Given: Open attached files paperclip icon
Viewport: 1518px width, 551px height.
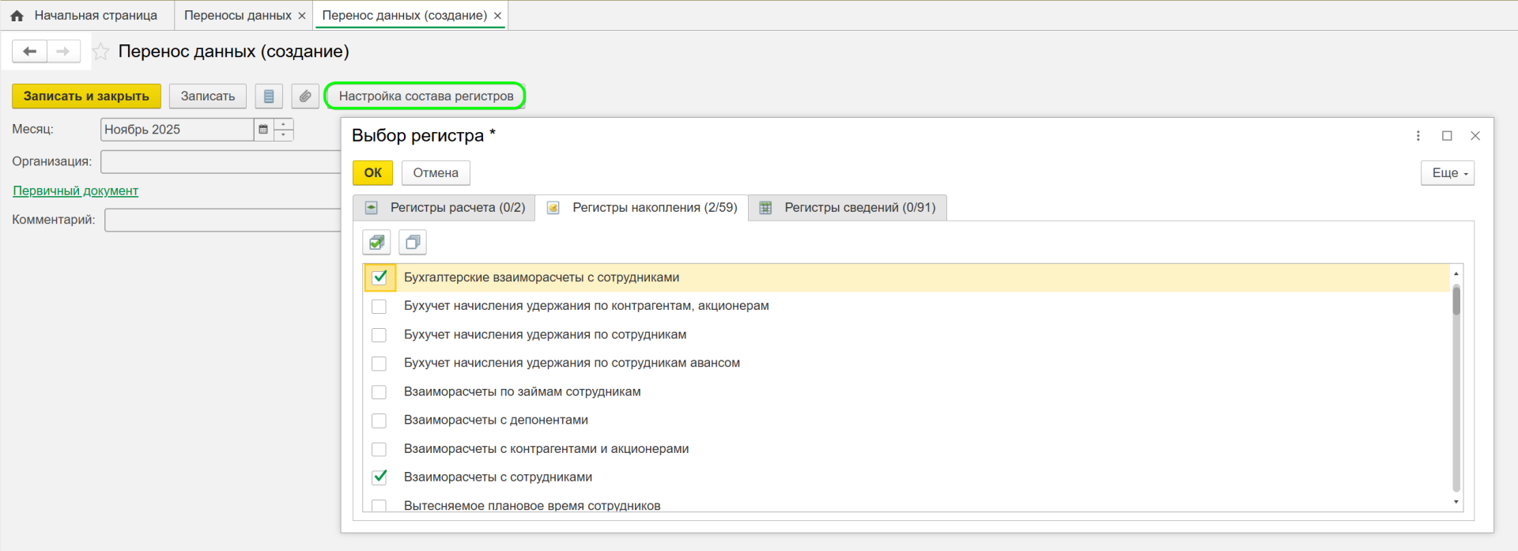Looking at the screenshot, I should [305, 96].
